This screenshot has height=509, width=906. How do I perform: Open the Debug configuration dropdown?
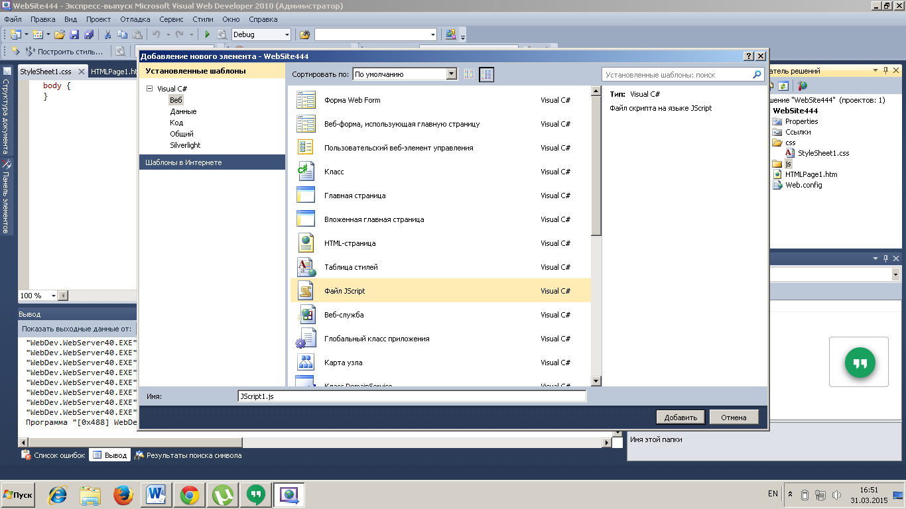[287, 34]
